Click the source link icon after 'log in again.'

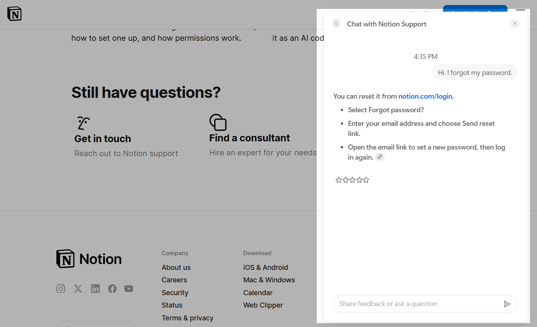(x=380, y=157)
